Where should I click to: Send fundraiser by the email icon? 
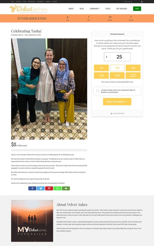66,188
